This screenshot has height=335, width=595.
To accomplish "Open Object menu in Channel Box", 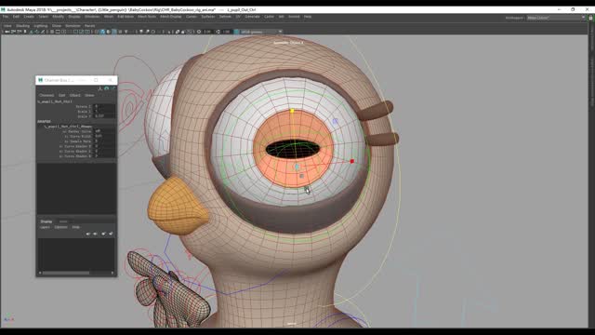I will coord(74,95).
